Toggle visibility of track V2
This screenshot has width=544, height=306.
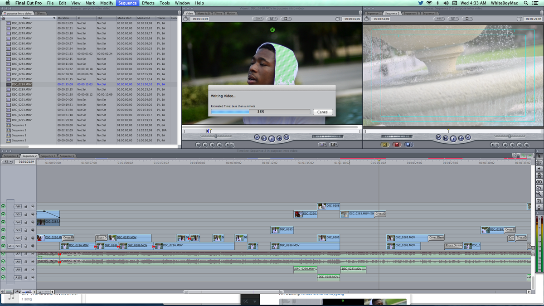(x=4, y=238)
